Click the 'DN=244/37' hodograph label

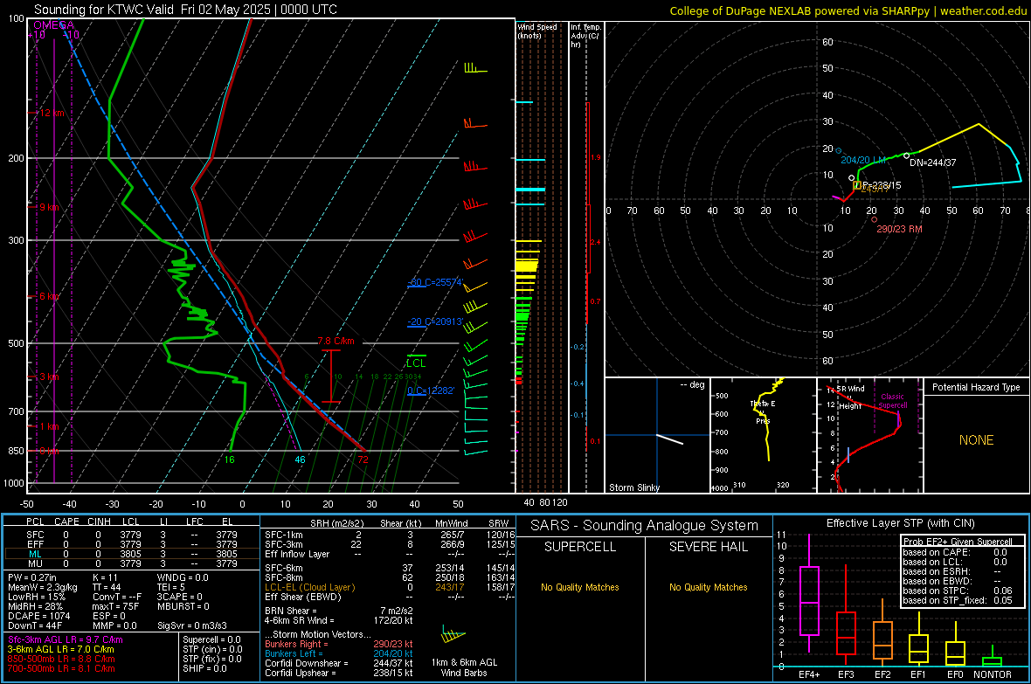933,162
